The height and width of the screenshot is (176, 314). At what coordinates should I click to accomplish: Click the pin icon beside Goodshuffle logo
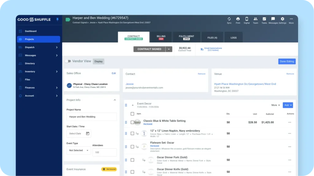click(x=57, y=19)
